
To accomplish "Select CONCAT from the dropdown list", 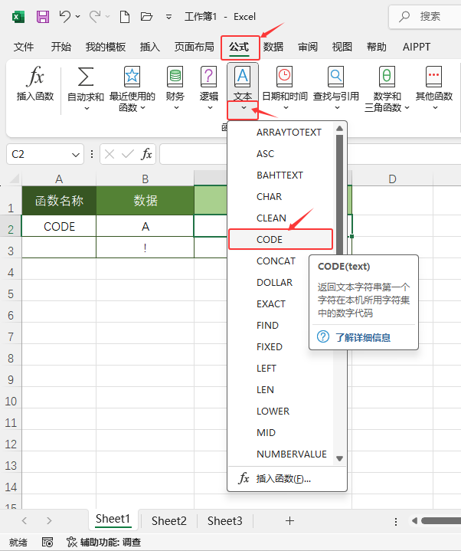I will coord(276,261).
